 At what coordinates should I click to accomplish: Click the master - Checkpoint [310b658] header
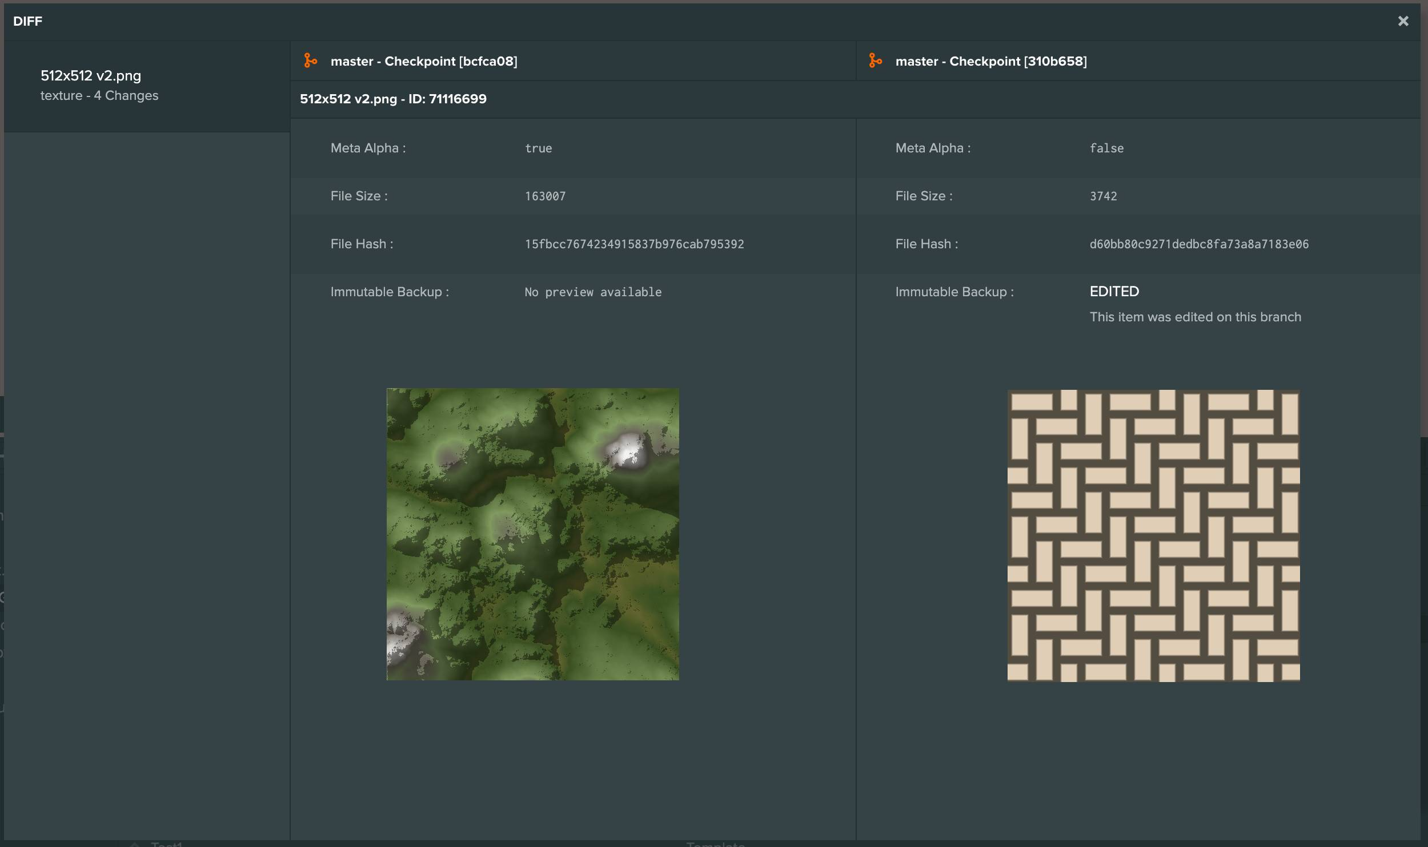990,61
